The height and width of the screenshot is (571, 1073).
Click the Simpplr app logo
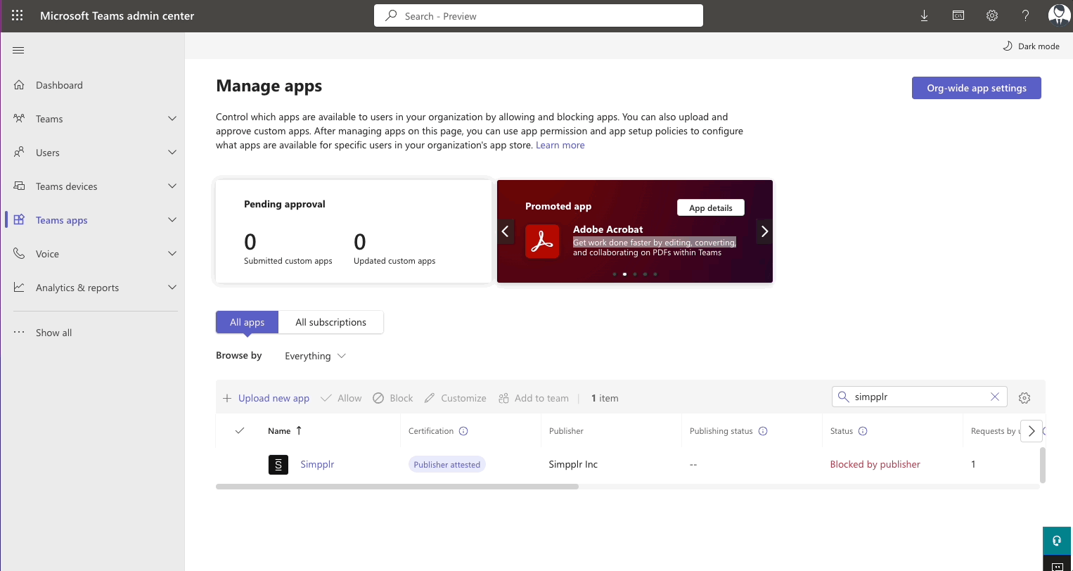[278, 464]
